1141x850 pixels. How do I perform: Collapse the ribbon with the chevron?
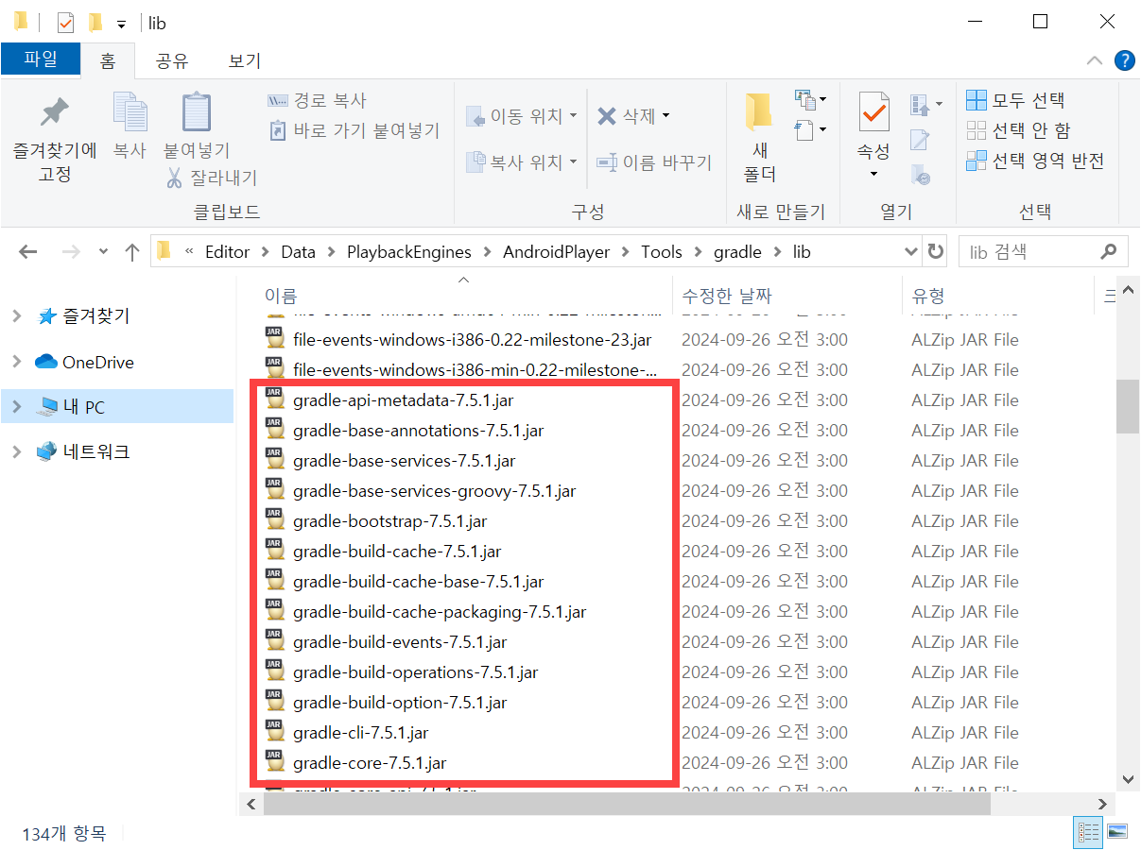(x=1094, y=60)
